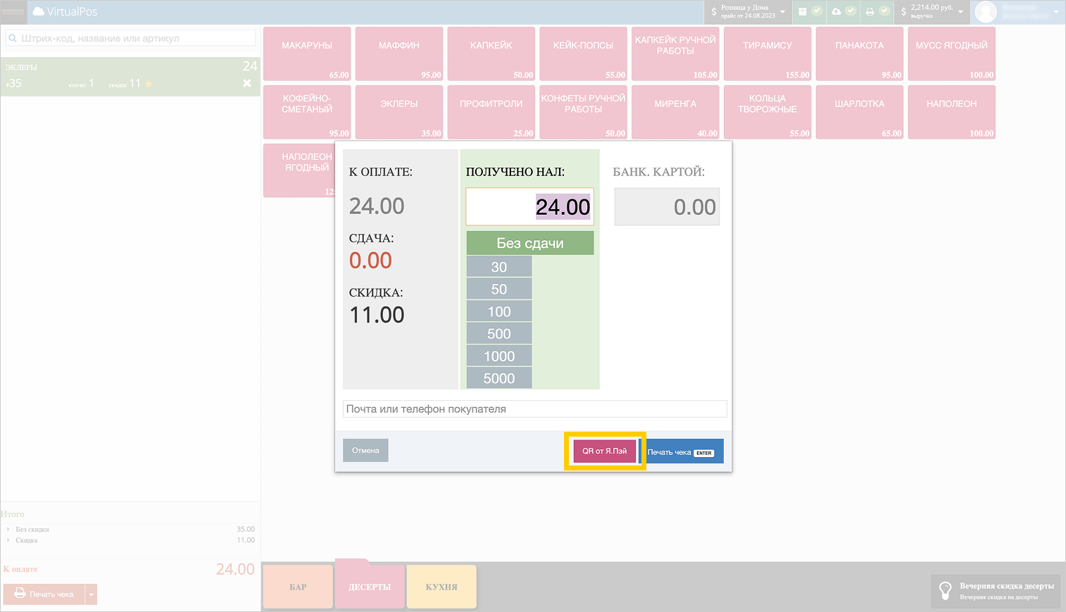Click the cash register box status icon
This screenshot has height=612, width=1066.
803,11
